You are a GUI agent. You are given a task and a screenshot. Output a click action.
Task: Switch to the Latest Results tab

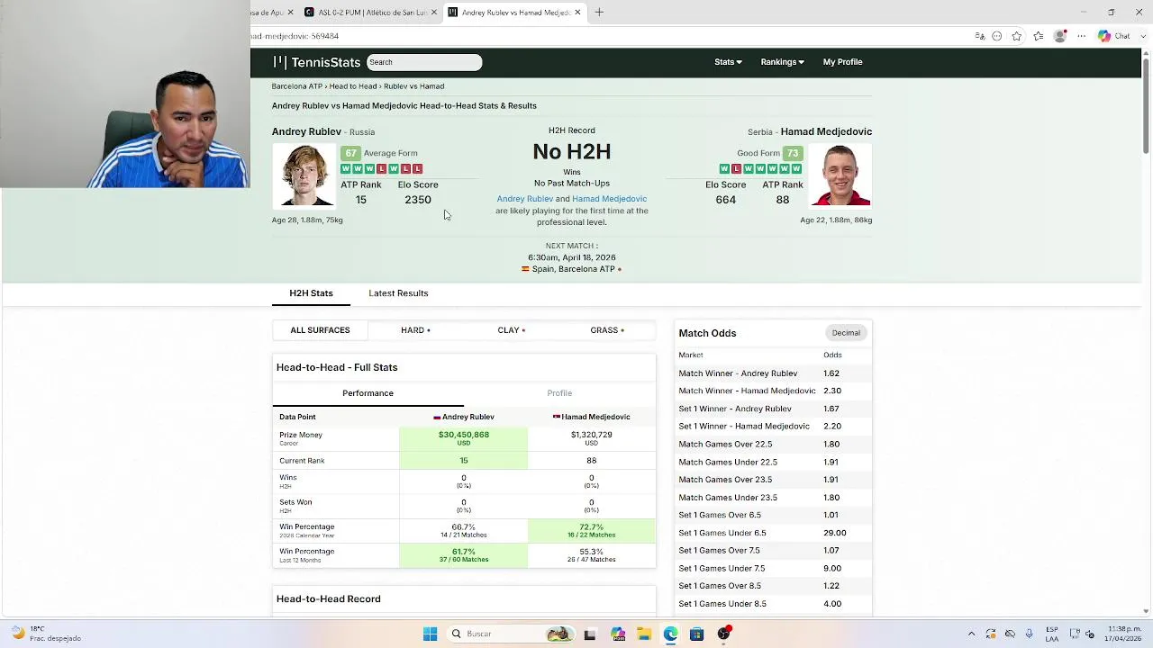pos(398,293)
